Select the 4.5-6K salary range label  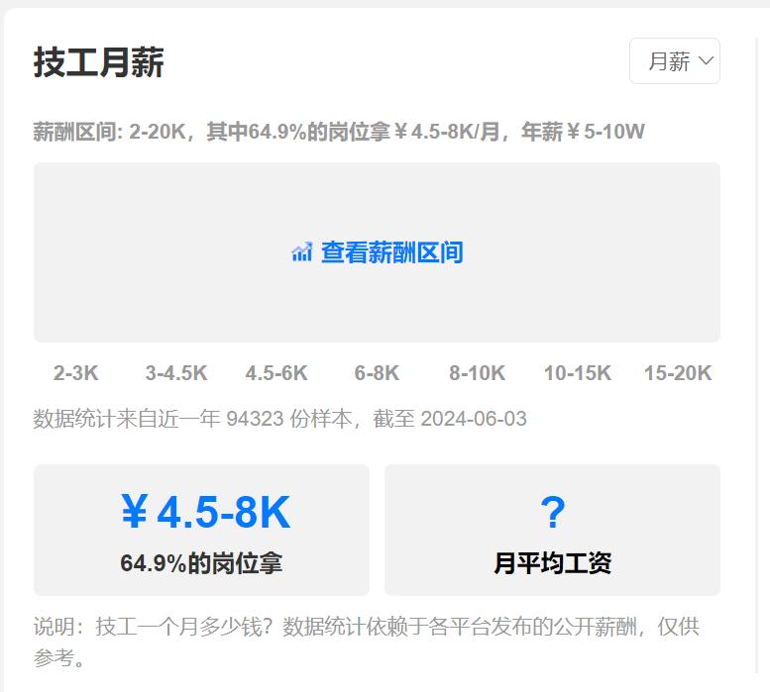click(x=276, y=373)
